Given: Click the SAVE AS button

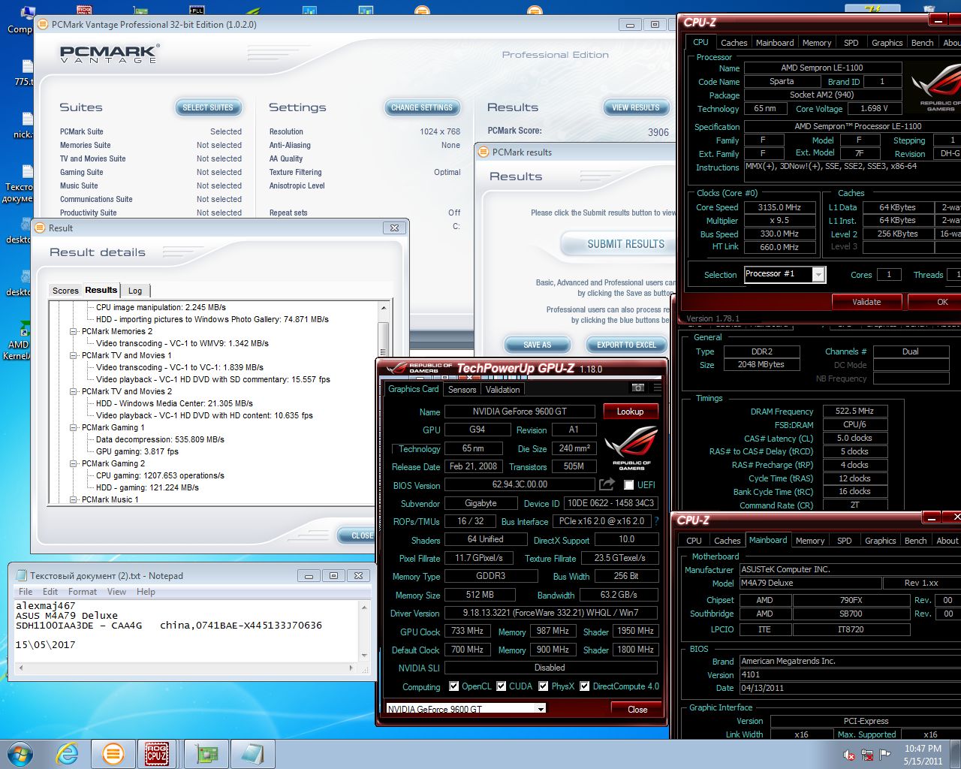Looking at the screenshot, I should (x=537, y=345).
